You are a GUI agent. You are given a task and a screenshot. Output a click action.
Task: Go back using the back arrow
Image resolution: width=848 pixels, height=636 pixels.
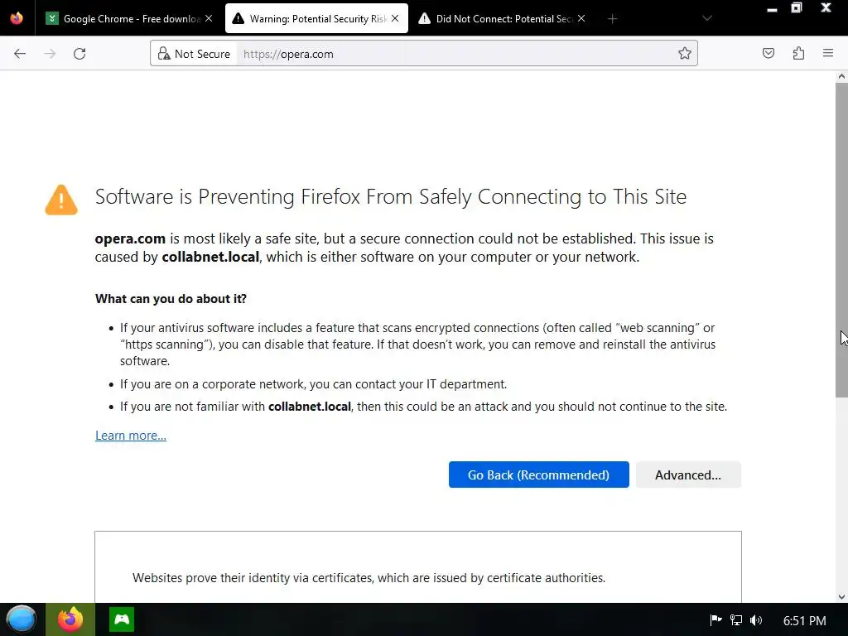[20, 54]
